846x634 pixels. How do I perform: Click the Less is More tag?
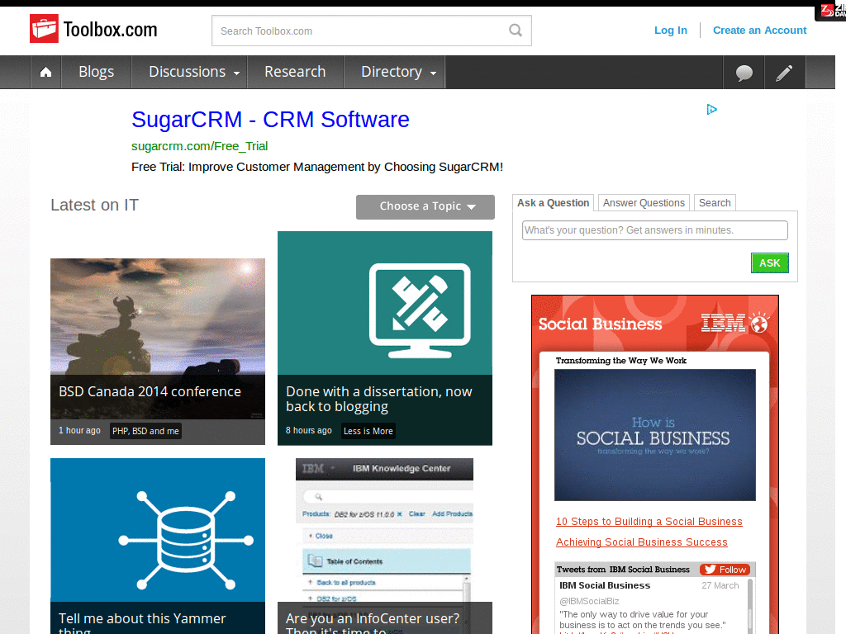click(x=368, y=431)
